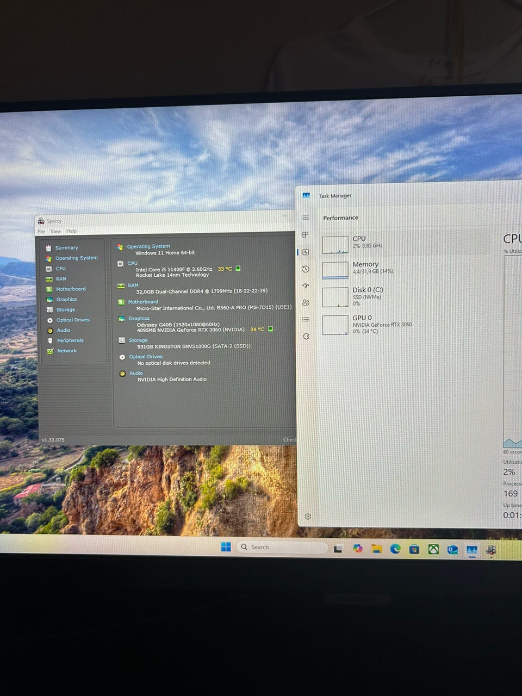The height and width of the screenshot is (696, 522).
Task: Open the Details icon in Task Manager
Action: 306,320
